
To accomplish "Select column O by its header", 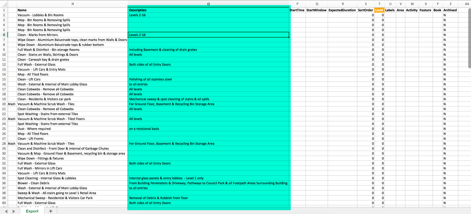I will 208,4.
